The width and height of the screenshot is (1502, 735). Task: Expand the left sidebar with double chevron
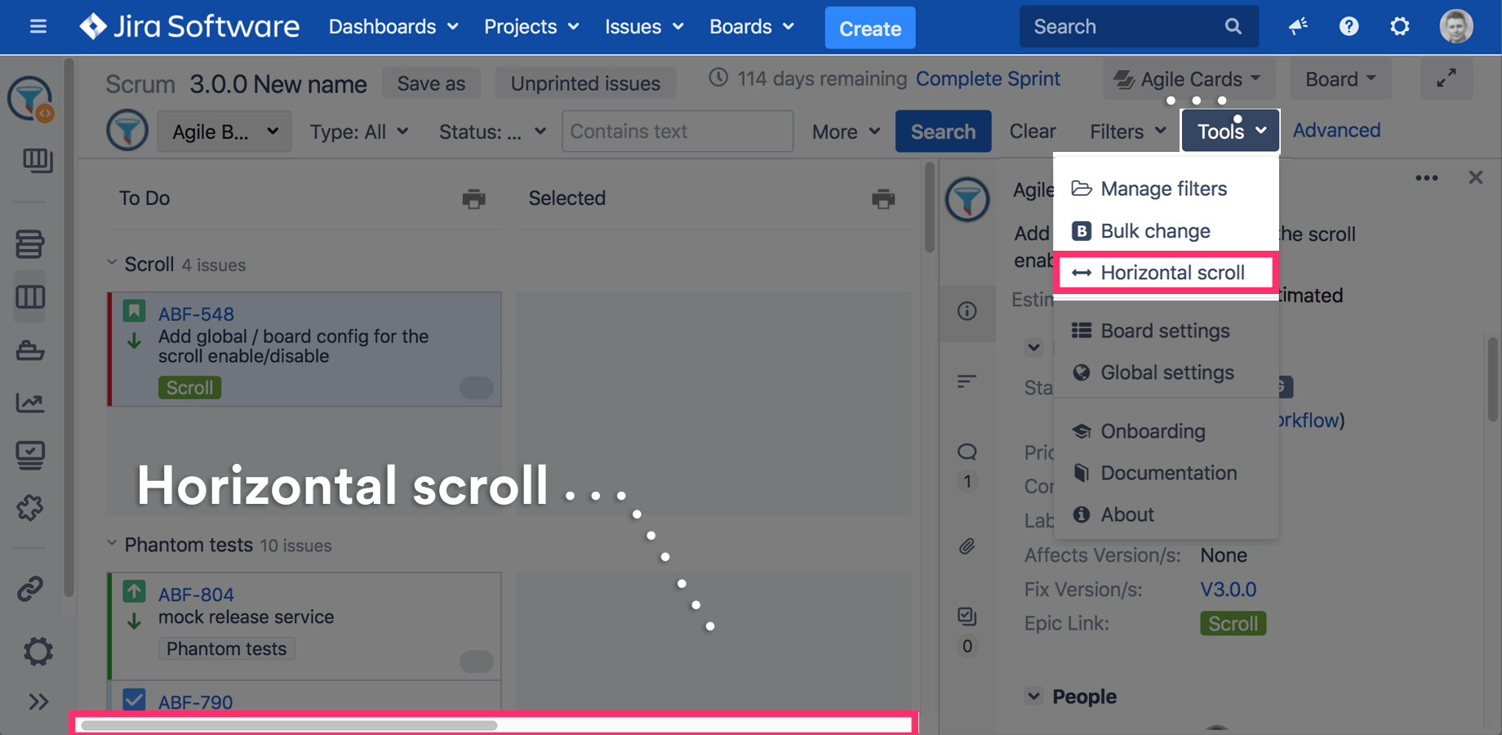(x=38, y=702)
